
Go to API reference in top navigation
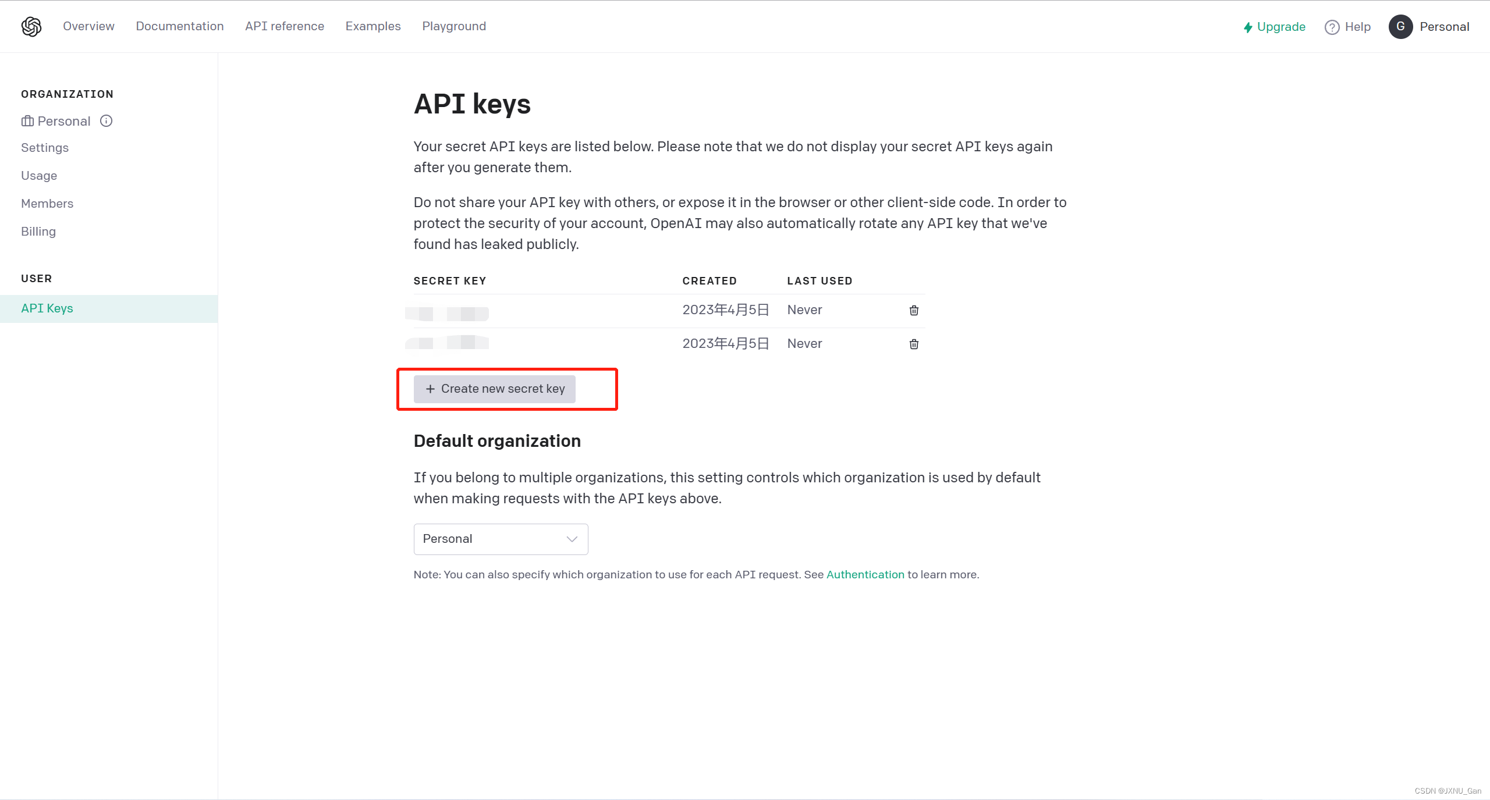[x=285, y=26]
